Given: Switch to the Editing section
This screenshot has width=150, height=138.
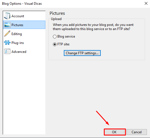Looking at the screenshot, I should [24, 34].
